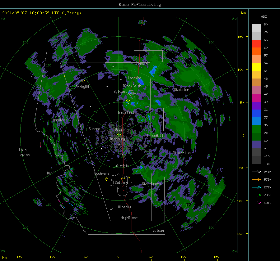Pick the purple 36-39 dBZ swatch

(x=256, y=106)
